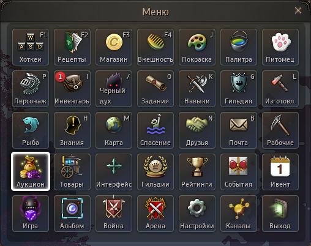
Task: Click the Выход exit door icon
Action: tap(280, 214)
